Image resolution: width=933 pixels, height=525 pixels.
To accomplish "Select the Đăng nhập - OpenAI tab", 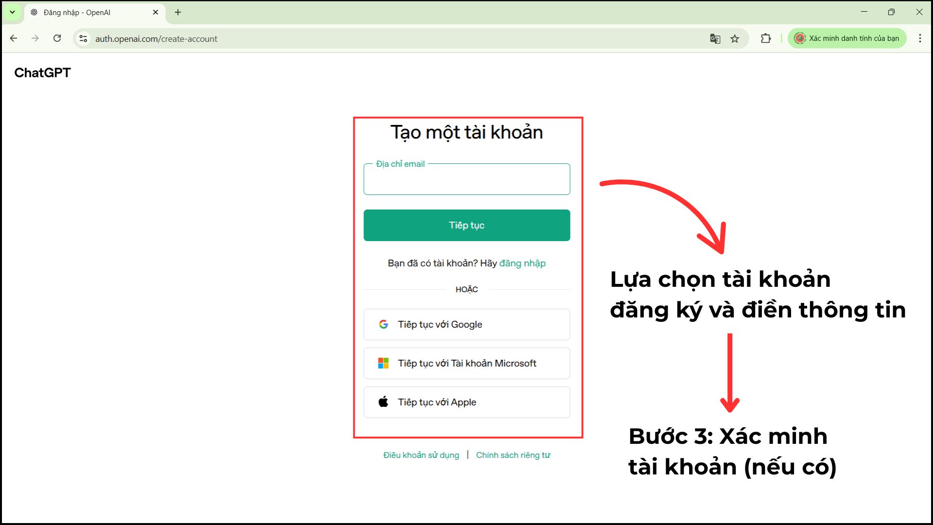I will [95, 13].
